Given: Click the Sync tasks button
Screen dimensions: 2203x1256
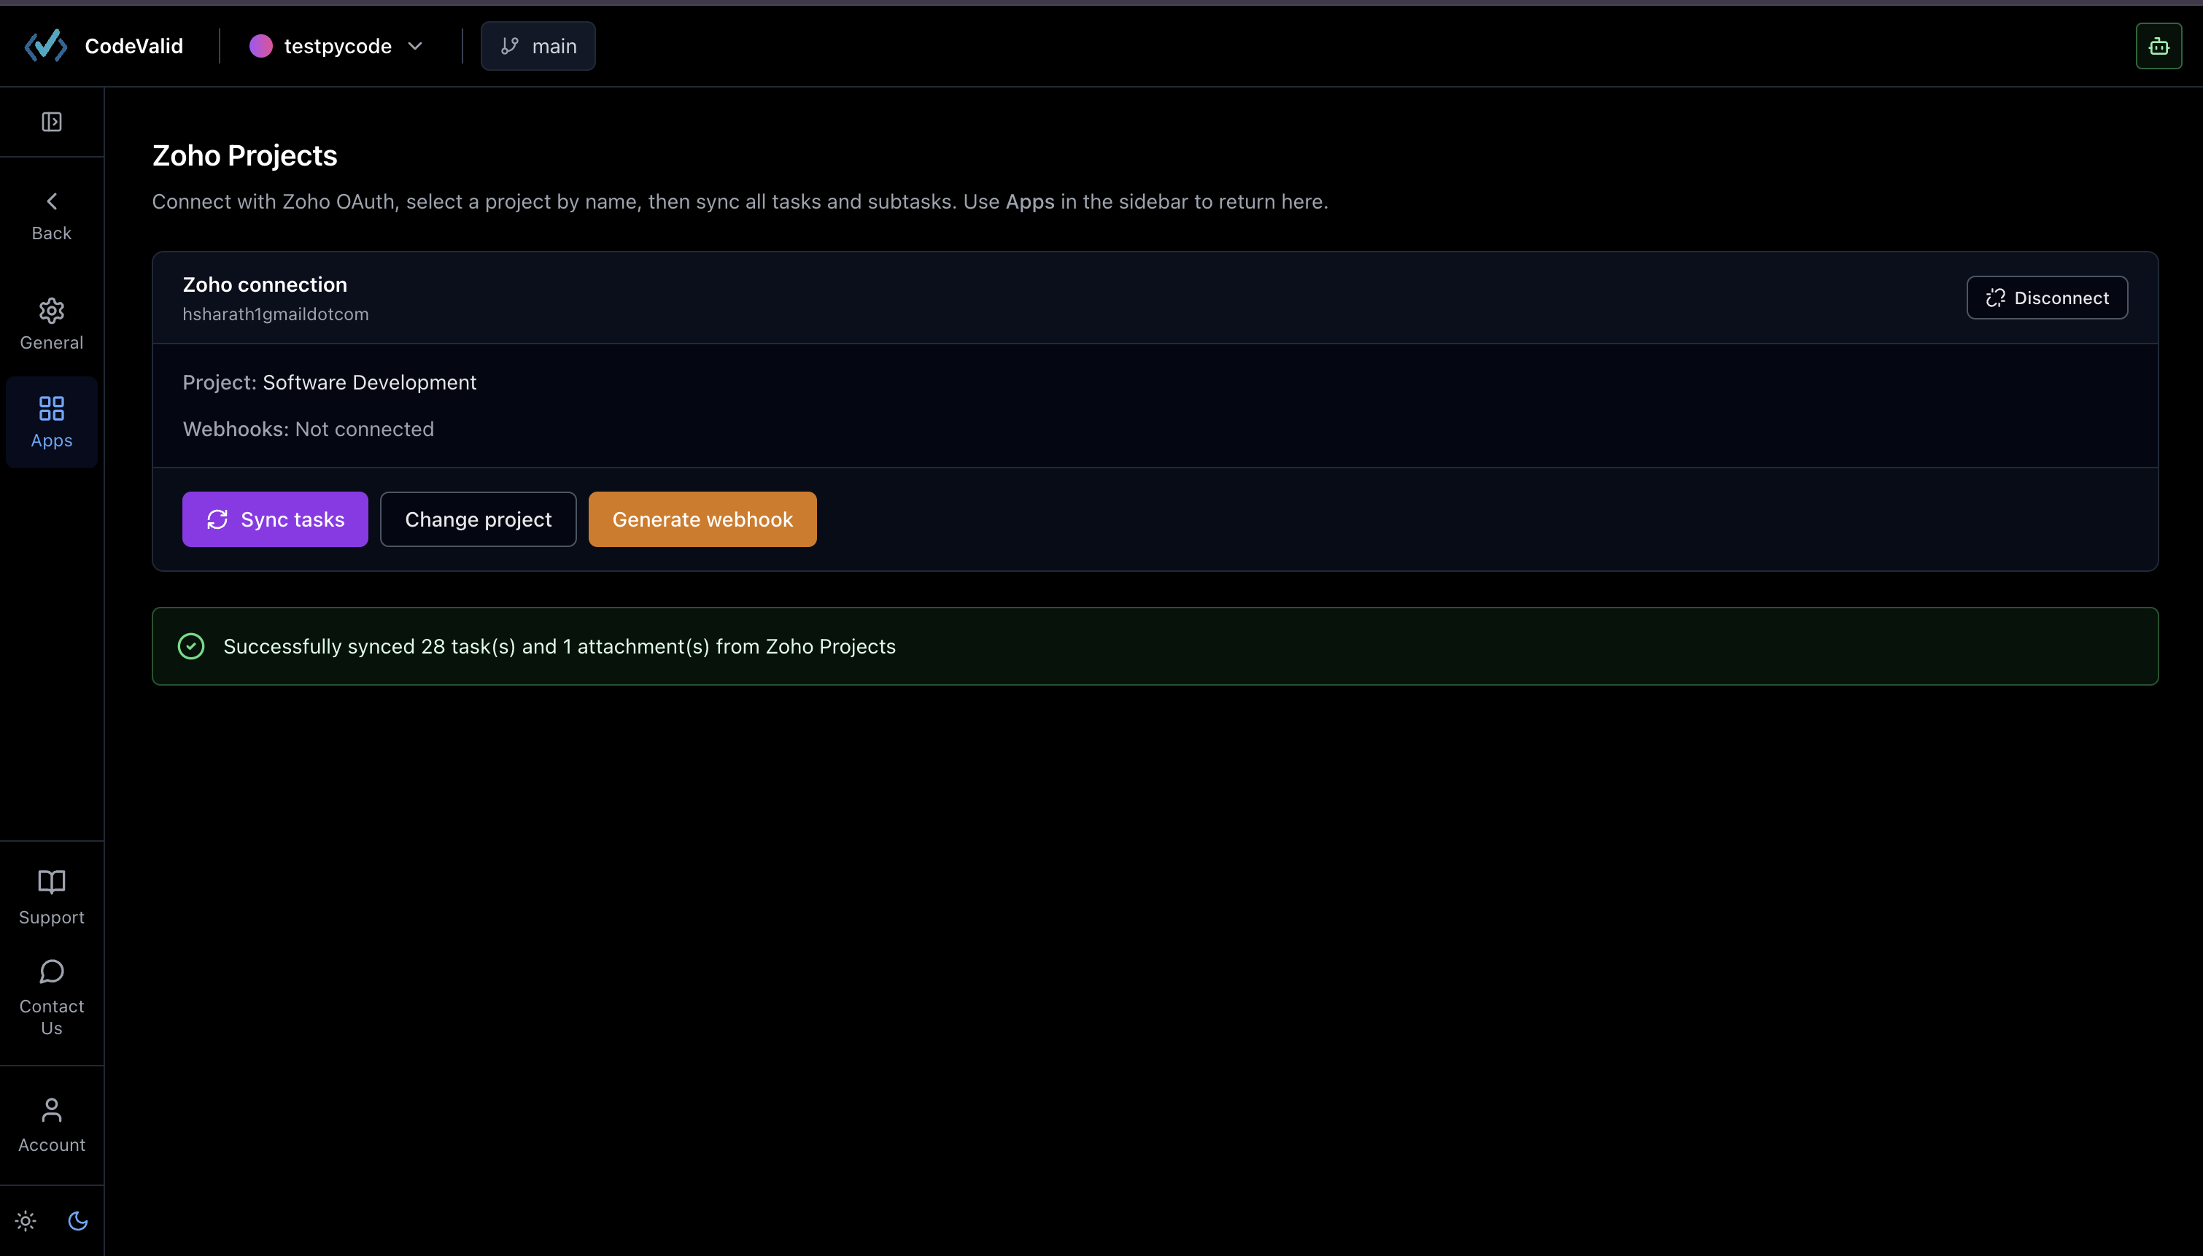Looking at the screenshot, I should click(x=275, y=519).
